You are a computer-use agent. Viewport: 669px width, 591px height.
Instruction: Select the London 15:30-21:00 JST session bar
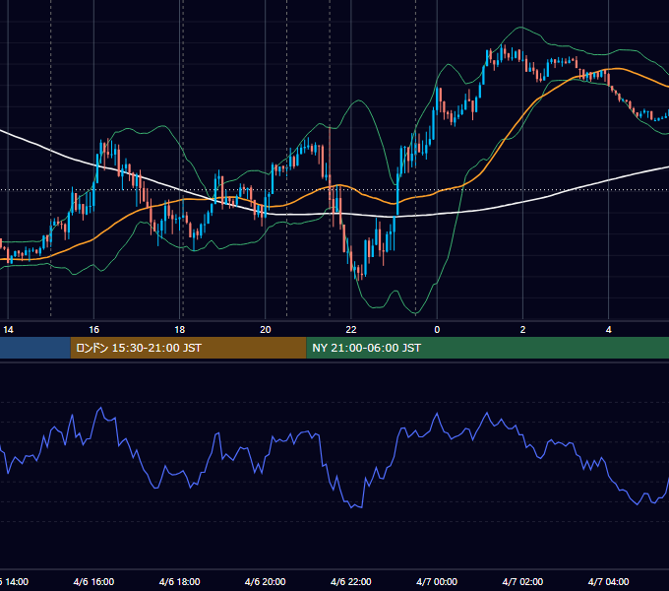point(188,348)
